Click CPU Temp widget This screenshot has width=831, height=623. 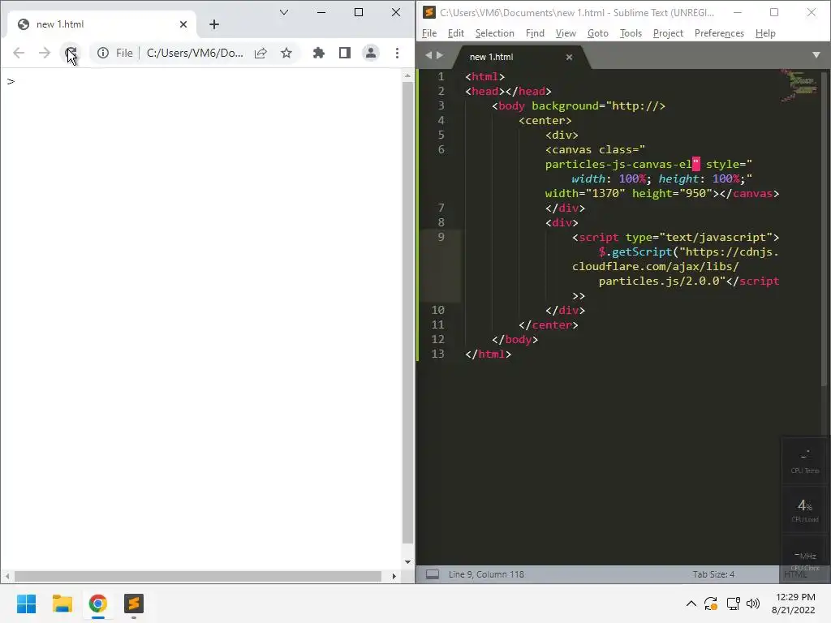tap(805, 461)
